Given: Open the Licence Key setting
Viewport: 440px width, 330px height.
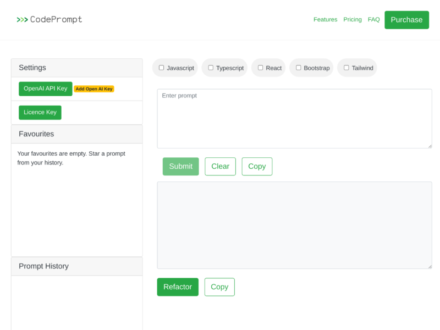Looking at the screenshot, I should [x=40, y=112].
